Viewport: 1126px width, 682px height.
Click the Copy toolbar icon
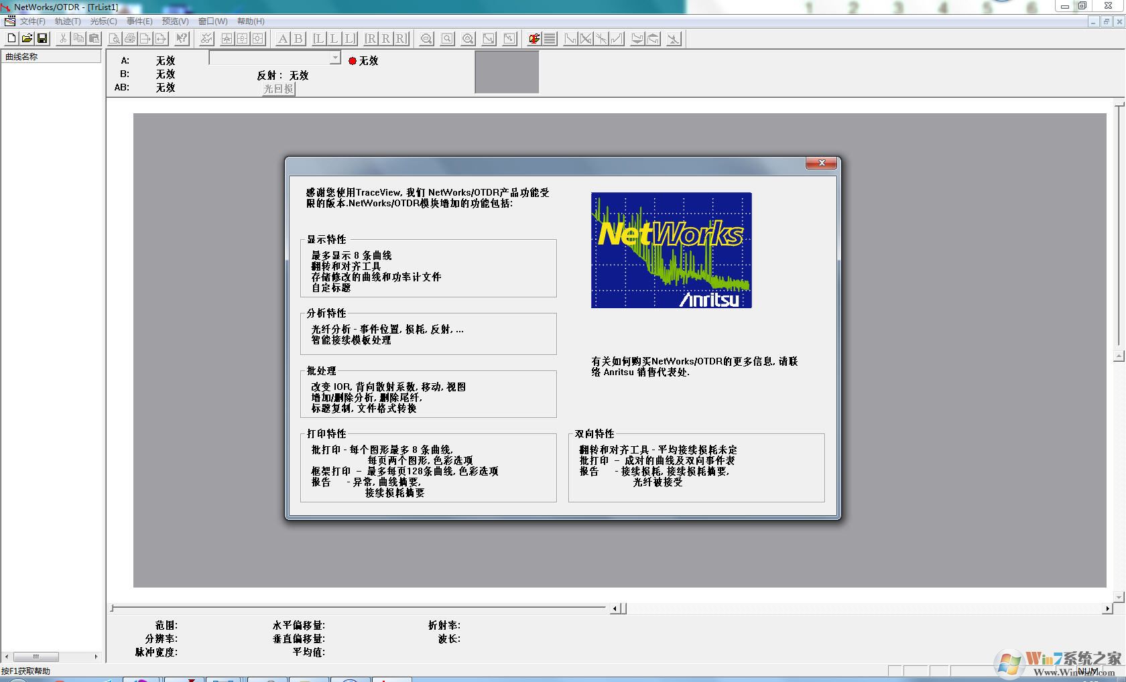pyautogui.click(x=78, y=39)
